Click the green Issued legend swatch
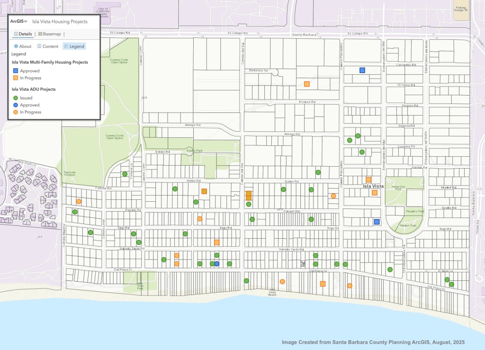Image resolution: width=485 pixels, height=350 pixels. [16, 98]
